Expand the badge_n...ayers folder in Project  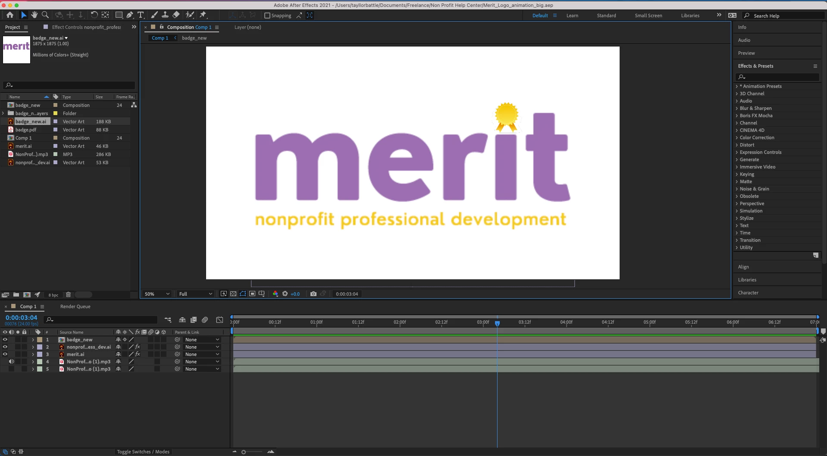point(3,113)
